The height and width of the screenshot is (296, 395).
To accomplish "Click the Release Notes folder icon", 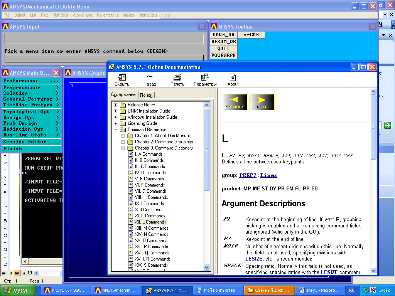I will (123, 105).
